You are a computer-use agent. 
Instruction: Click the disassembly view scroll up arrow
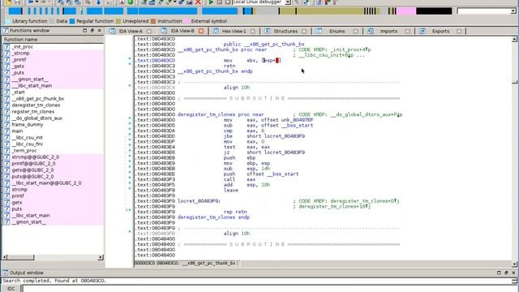tap(514, 39)
